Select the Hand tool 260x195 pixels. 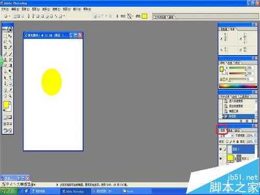tap(5, 96)
